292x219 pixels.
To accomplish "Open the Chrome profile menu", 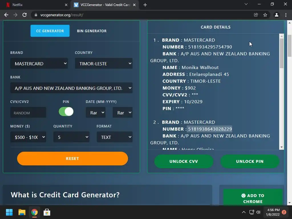I will [x=277, y=15].
